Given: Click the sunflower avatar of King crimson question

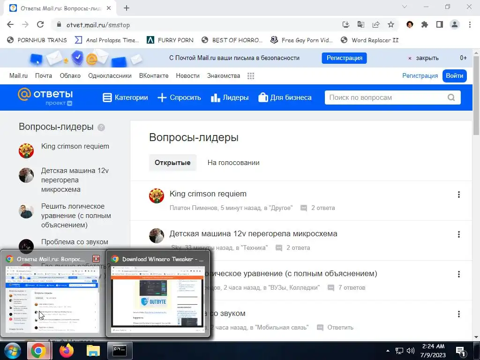Looking at the screenshot, I should [x=157, y=196].
